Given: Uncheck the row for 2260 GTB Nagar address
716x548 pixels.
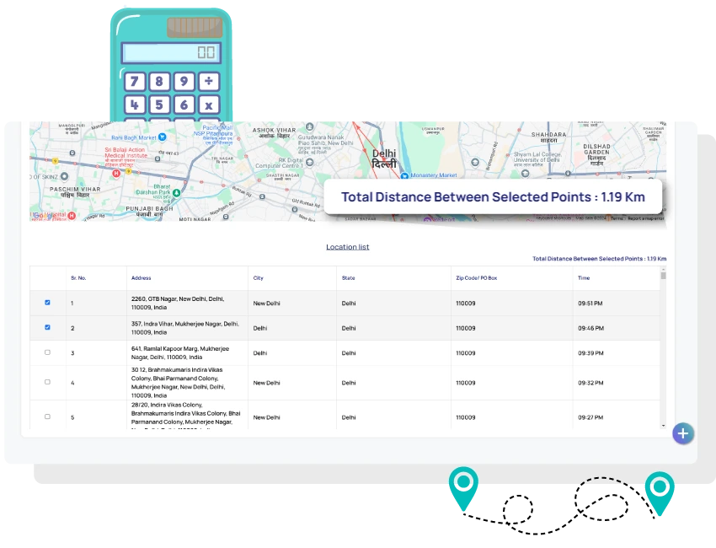Looking at the screenshot, I should [47, 302].
